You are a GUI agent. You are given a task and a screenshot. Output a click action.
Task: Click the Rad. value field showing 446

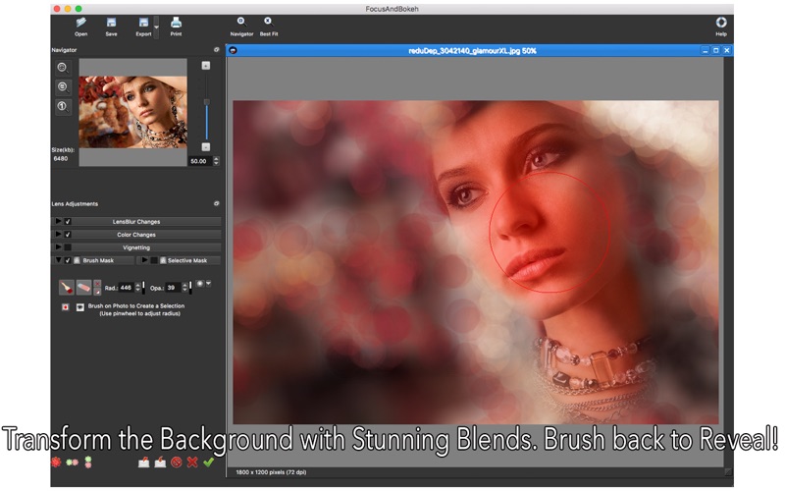126,288
